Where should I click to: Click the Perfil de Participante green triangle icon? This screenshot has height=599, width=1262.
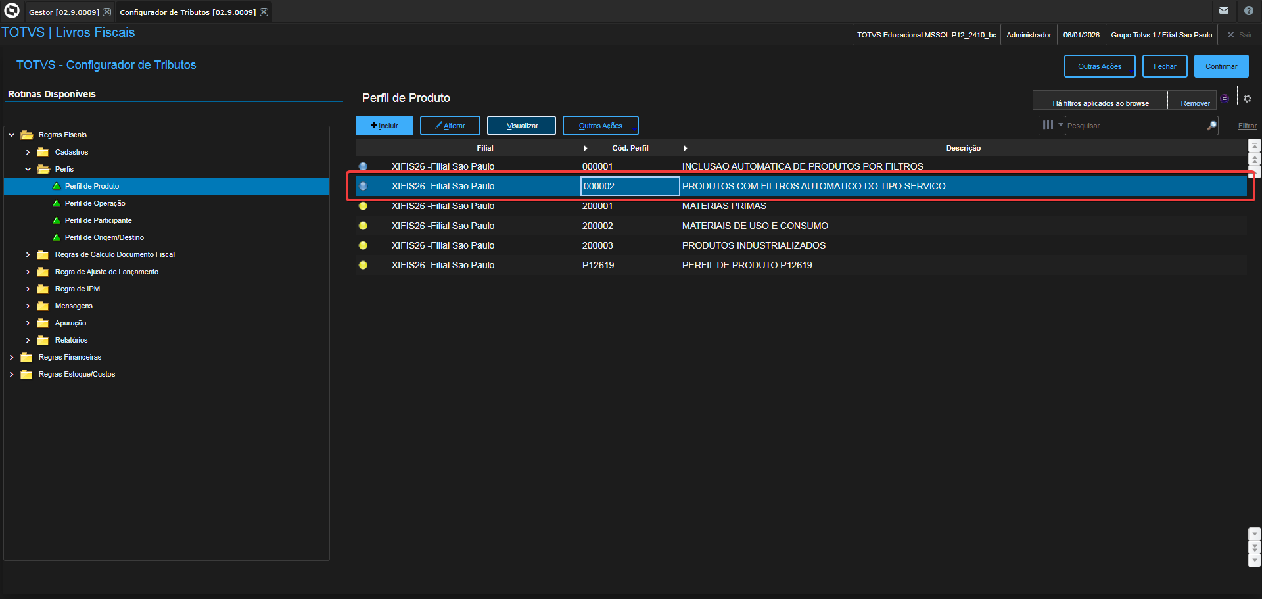coord(57,220)
